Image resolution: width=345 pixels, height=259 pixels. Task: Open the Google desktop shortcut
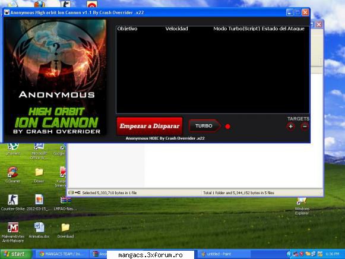click(59, 149)
